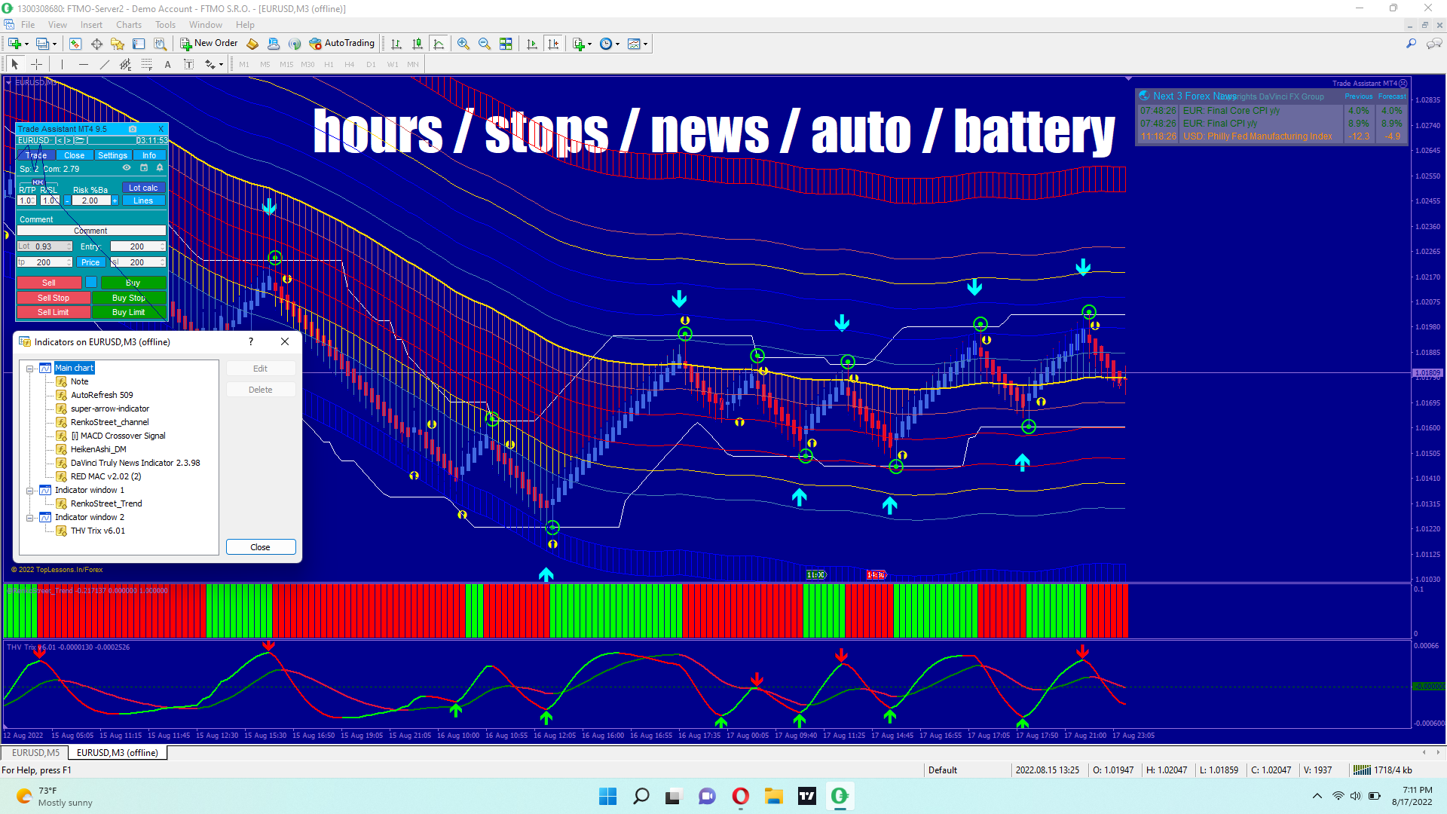Open the EURUSD symbol dropdown in Trade Assistant
Image resolution: width=1447 pixels, height=814 pixels.
pyautogui.click(x=34, y=140)
